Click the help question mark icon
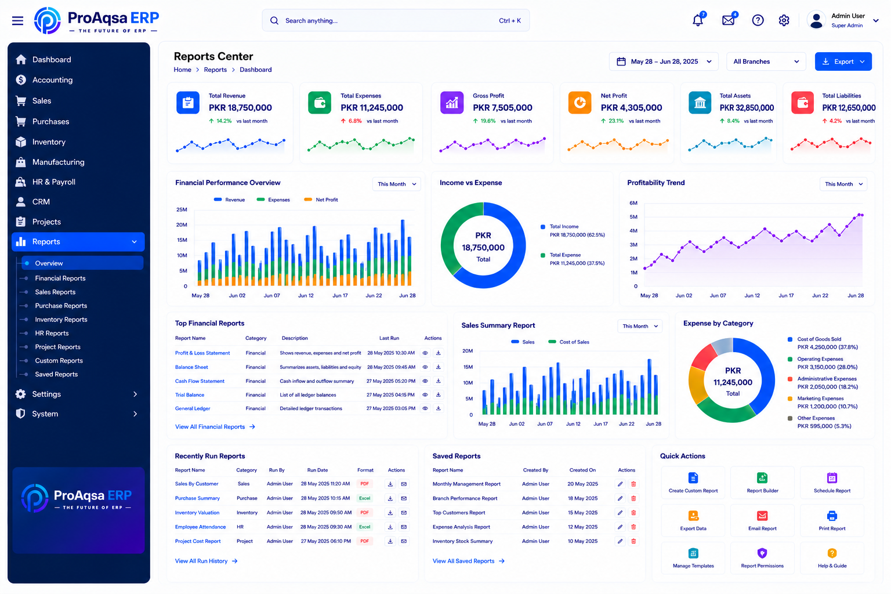Screen dimensions: 891x594 (x=758, y=20)
